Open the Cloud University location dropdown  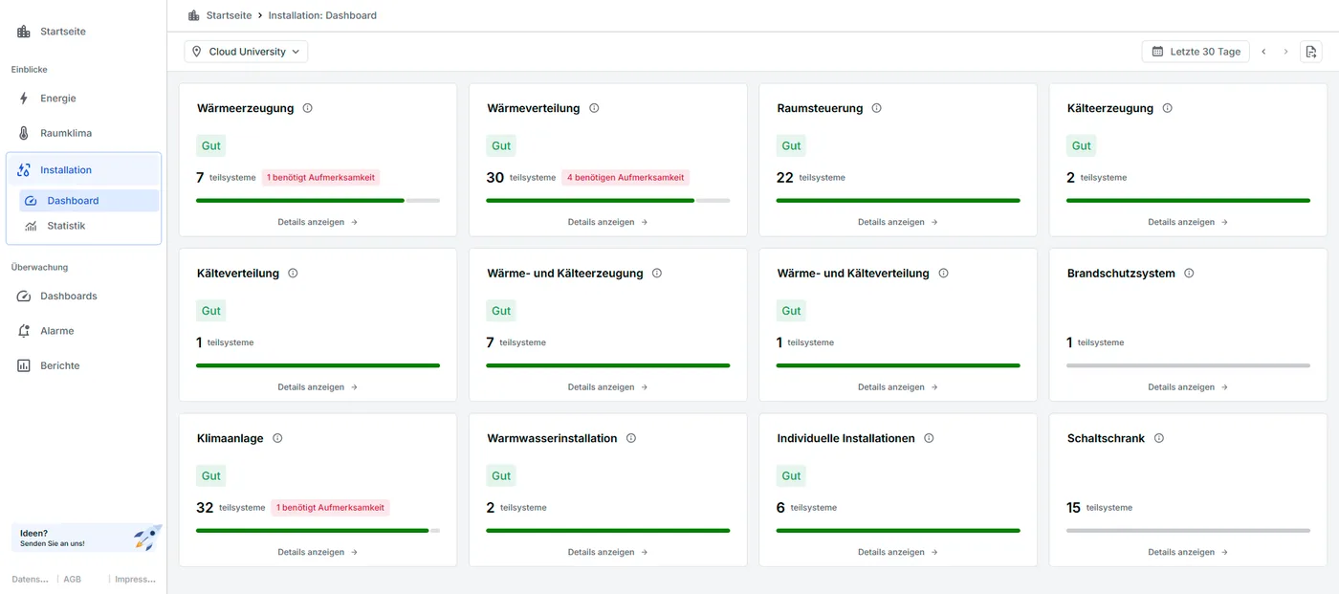tap(246, 52)
